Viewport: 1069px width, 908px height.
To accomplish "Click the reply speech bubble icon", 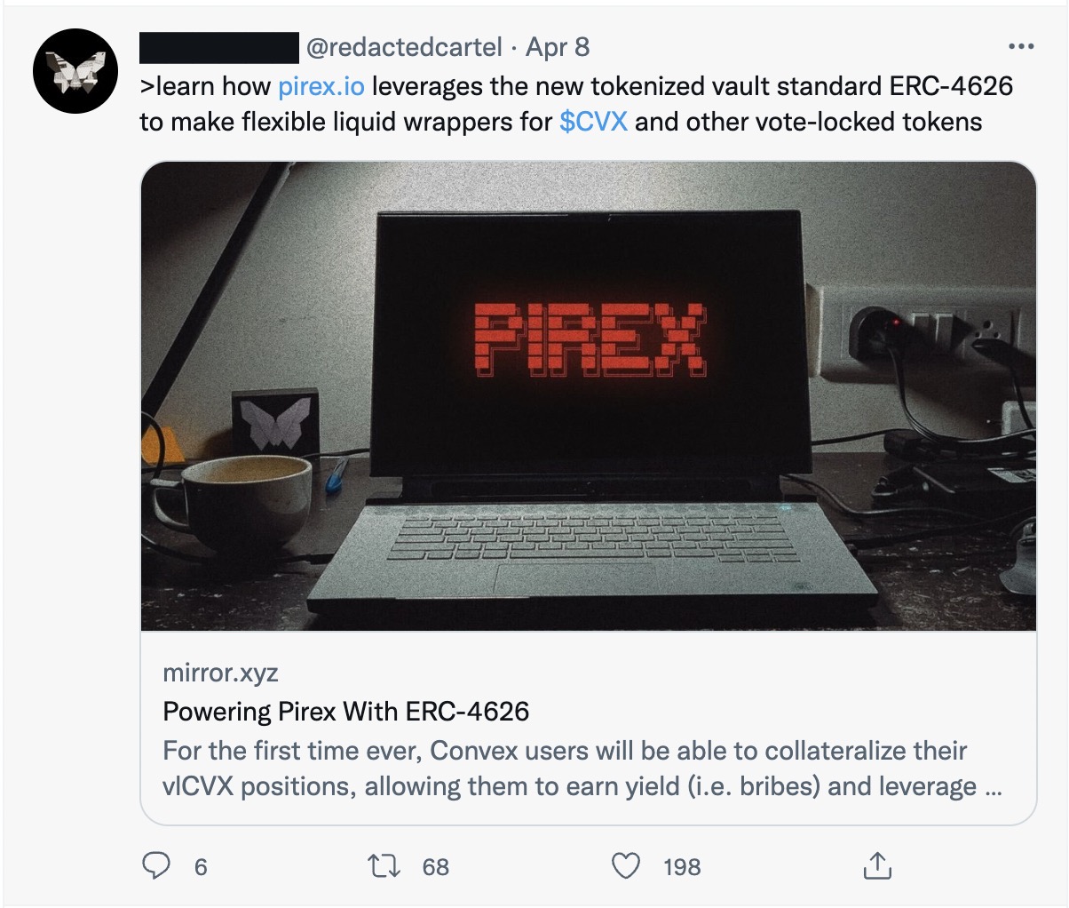I will tap(156, 865).
